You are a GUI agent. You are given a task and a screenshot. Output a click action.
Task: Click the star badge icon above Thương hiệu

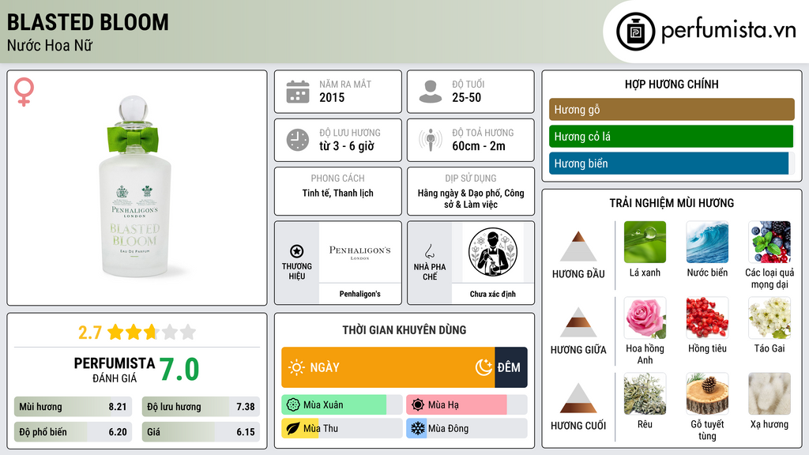coord(297,251)
